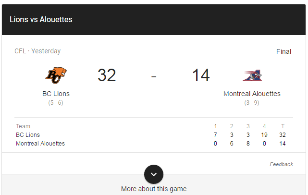Select the Lions vs Alouettes header title

coord(41,19)
